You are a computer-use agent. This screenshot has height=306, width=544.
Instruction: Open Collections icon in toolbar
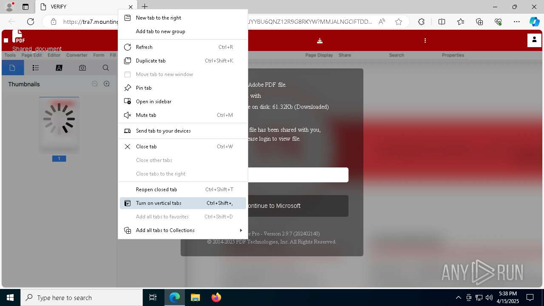[x=479, y=22]
